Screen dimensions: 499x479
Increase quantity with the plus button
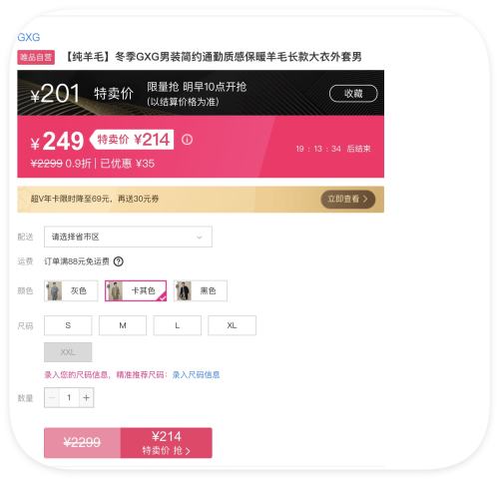[x=87, y=397]
